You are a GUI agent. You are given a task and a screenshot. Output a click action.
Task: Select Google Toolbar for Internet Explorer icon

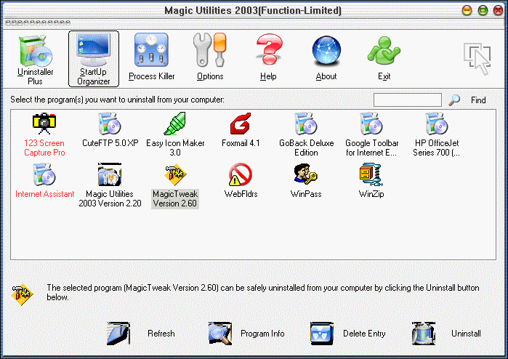click(371, 124)
